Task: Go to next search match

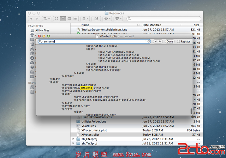Action: tap(160, 41)
